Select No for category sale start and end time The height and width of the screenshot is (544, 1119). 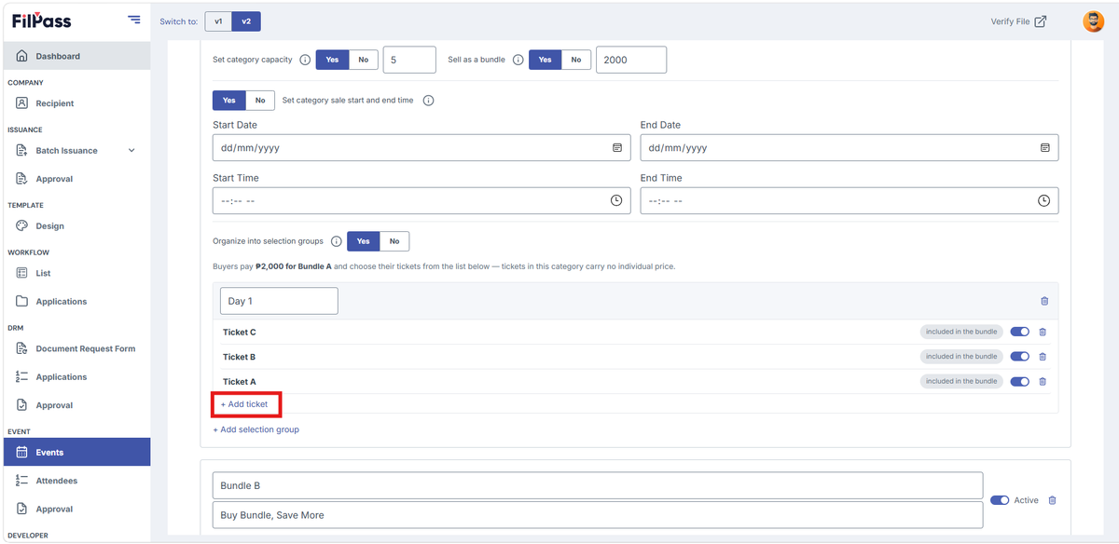pos(259,101)
